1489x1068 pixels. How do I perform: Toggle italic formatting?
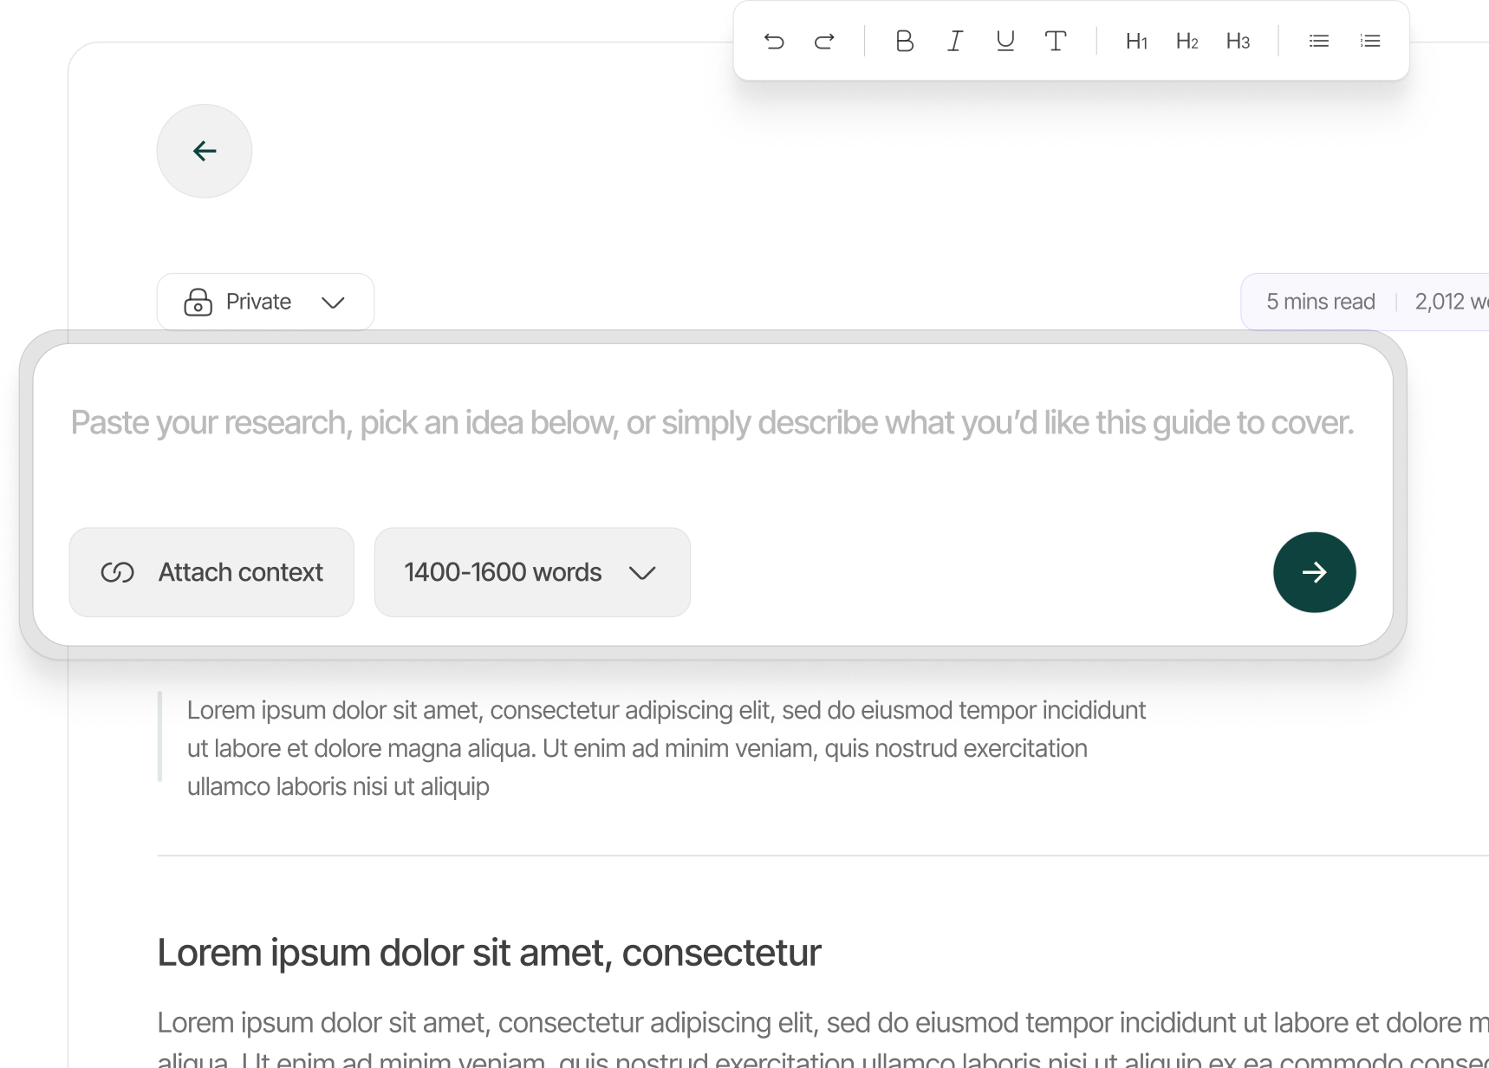pyautogui.click(x=954, y=41)
